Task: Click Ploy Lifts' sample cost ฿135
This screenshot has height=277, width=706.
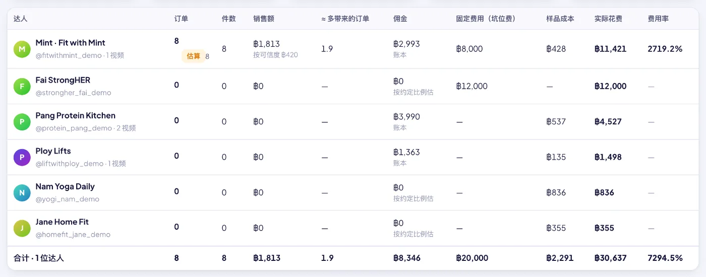Action: coord(556,157)
